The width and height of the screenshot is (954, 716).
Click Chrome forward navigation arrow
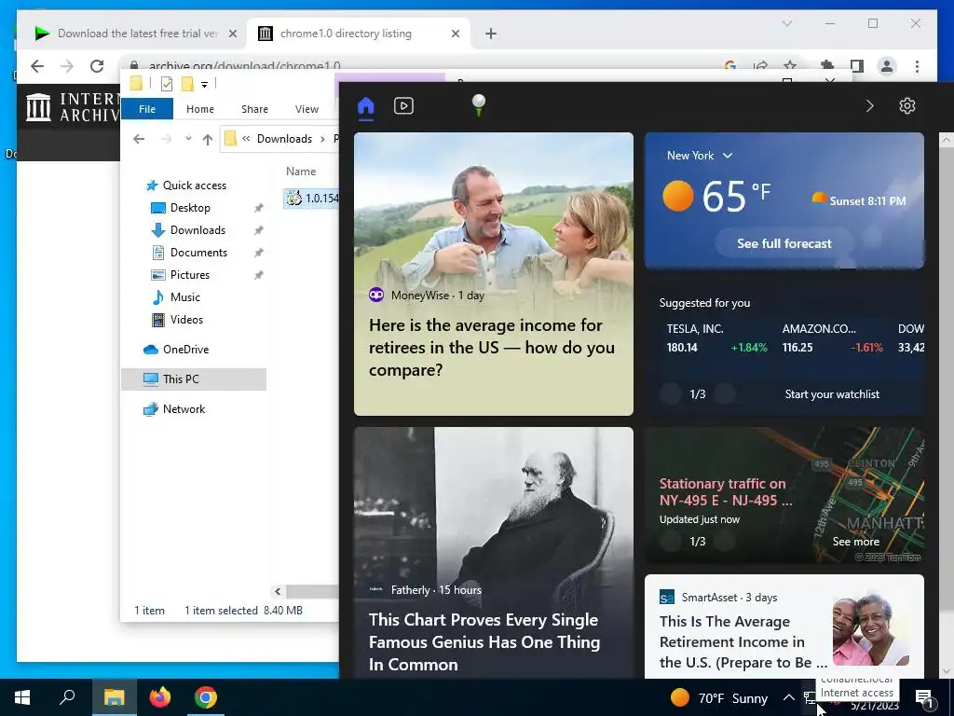click(67, 66)
